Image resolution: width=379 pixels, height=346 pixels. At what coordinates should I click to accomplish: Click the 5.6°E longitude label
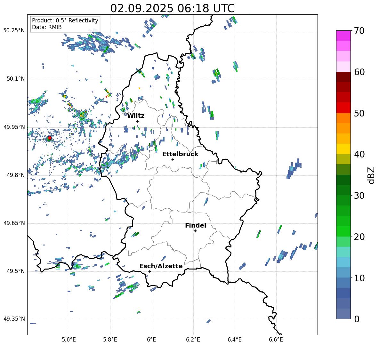click(69, 340)
